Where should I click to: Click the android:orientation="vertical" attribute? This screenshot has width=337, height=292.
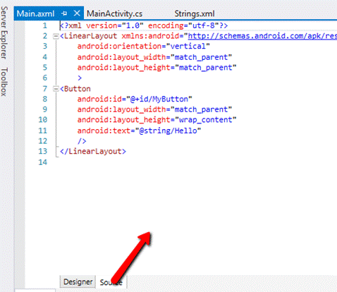(x=143, y=46)
